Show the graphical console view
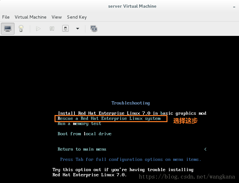The width and height of the screenshot is (239, 183). coord(8,29)
